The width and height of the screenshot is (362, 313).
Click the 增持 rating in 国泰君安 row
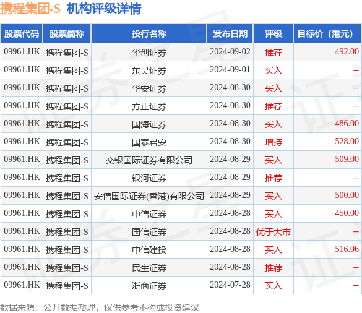(x=274, y=142)
